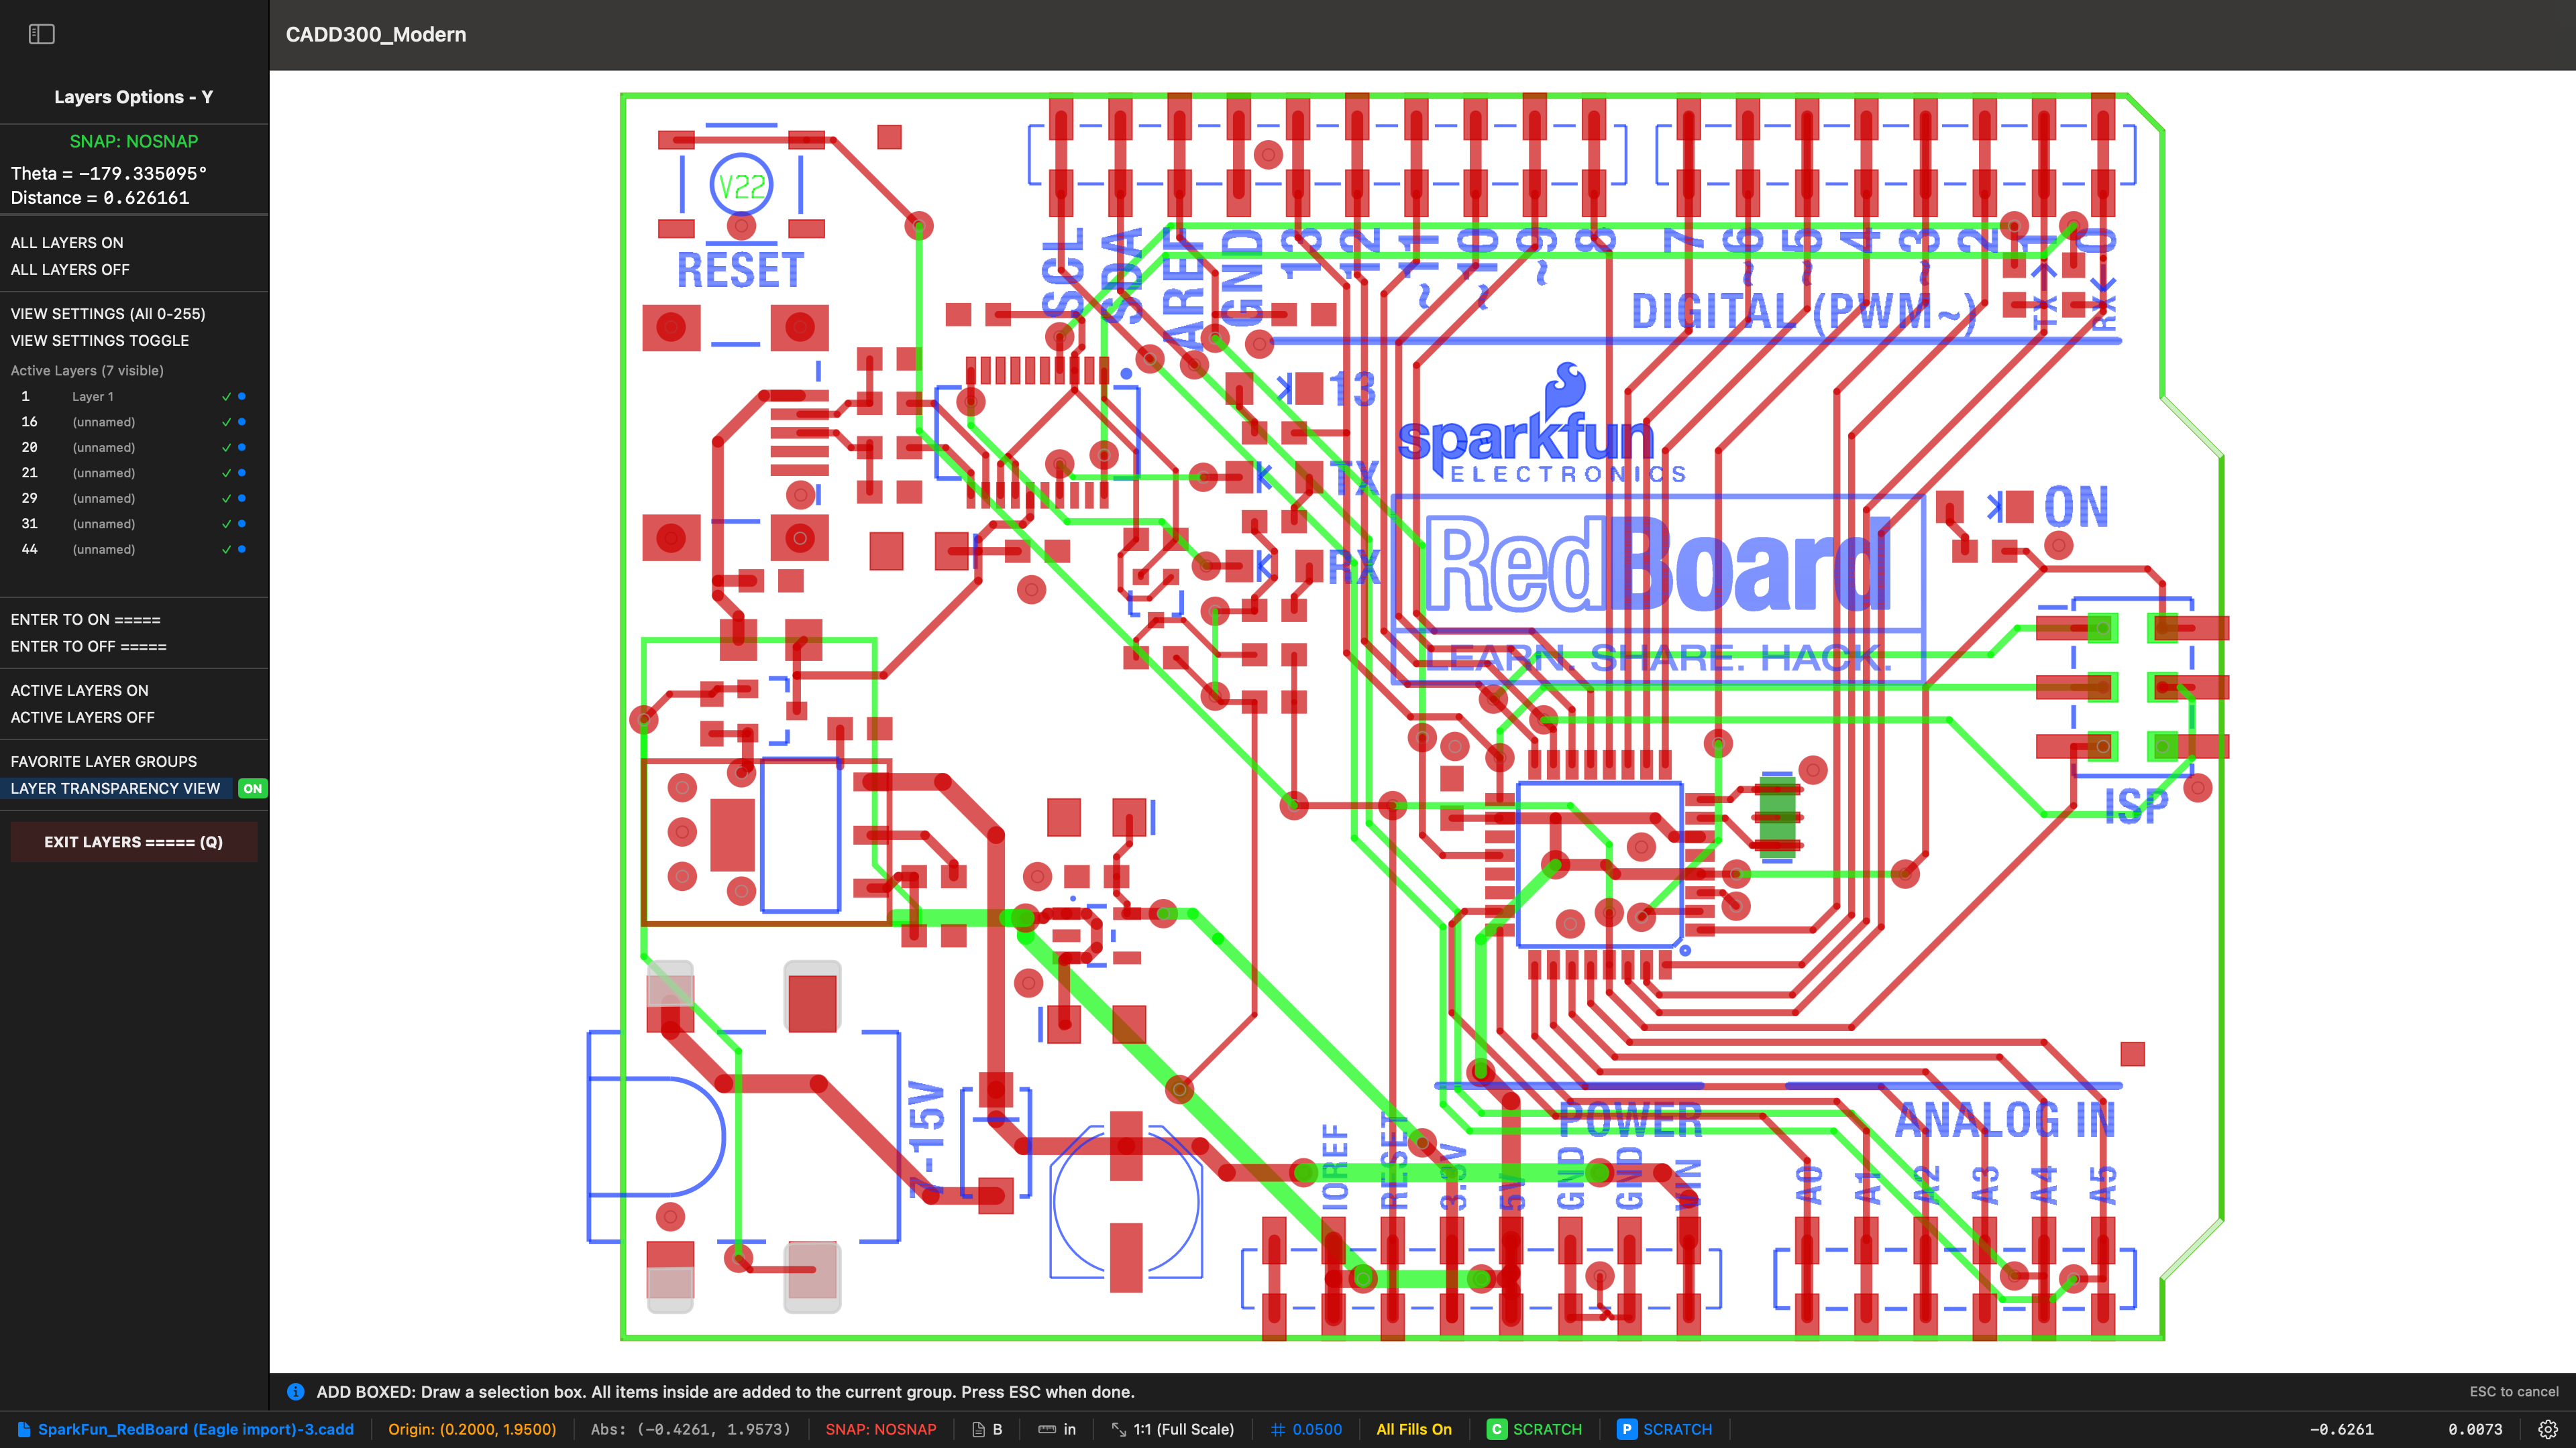Choose VIEW SETTINGS TOGGLE
Screen dimensions: 2576x1448
(100, 341)
